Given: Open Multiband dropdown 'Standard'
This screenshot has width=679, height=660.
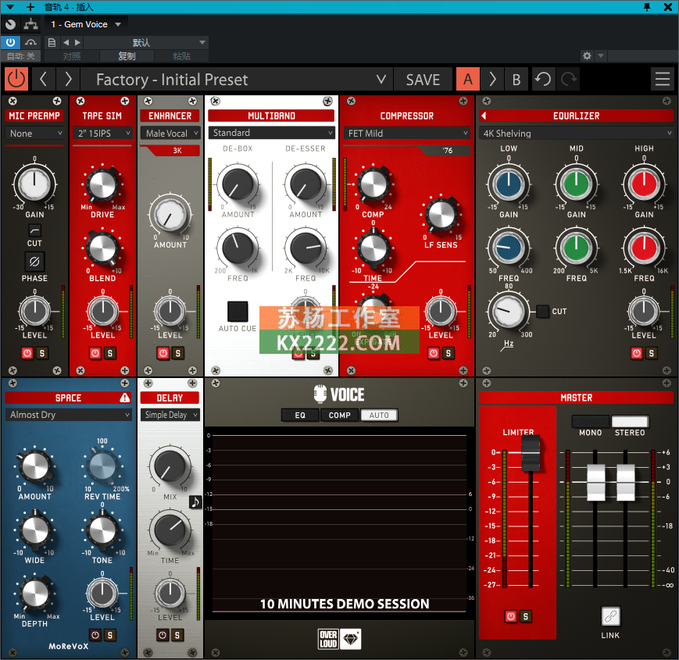Looking at the screenshot, I should pos(271,133).
